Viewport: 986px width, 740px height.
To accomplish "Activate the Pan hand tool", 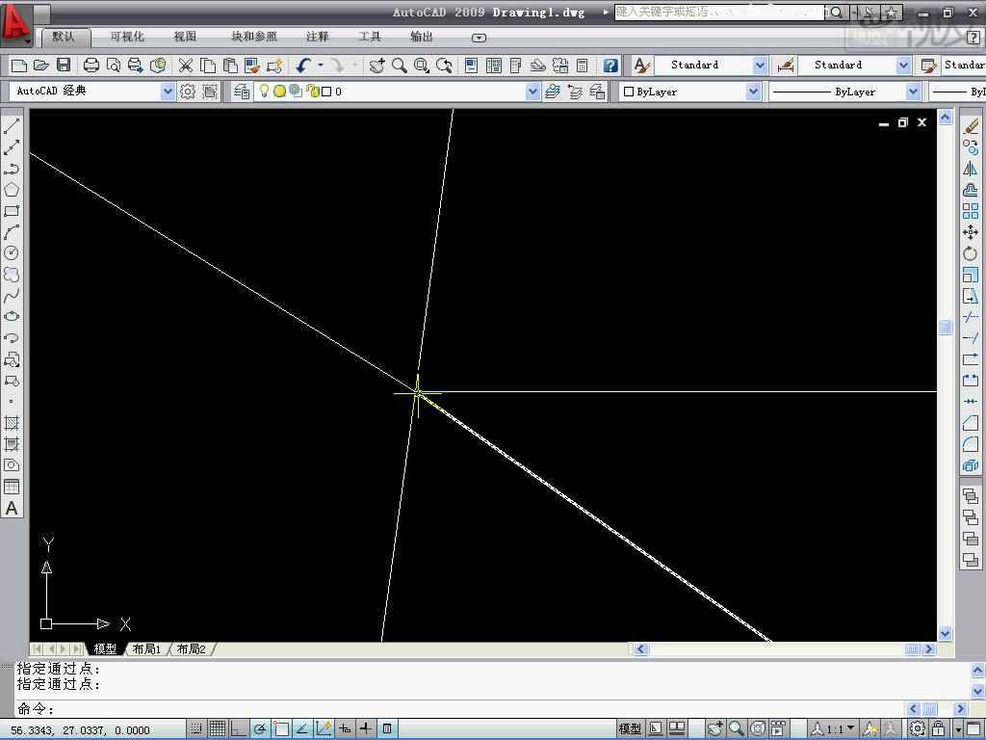I will (x=376, y=65).
